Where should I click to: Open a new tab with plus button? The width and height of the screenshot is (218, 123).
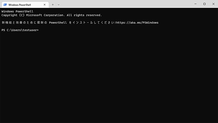pos(53,5)
